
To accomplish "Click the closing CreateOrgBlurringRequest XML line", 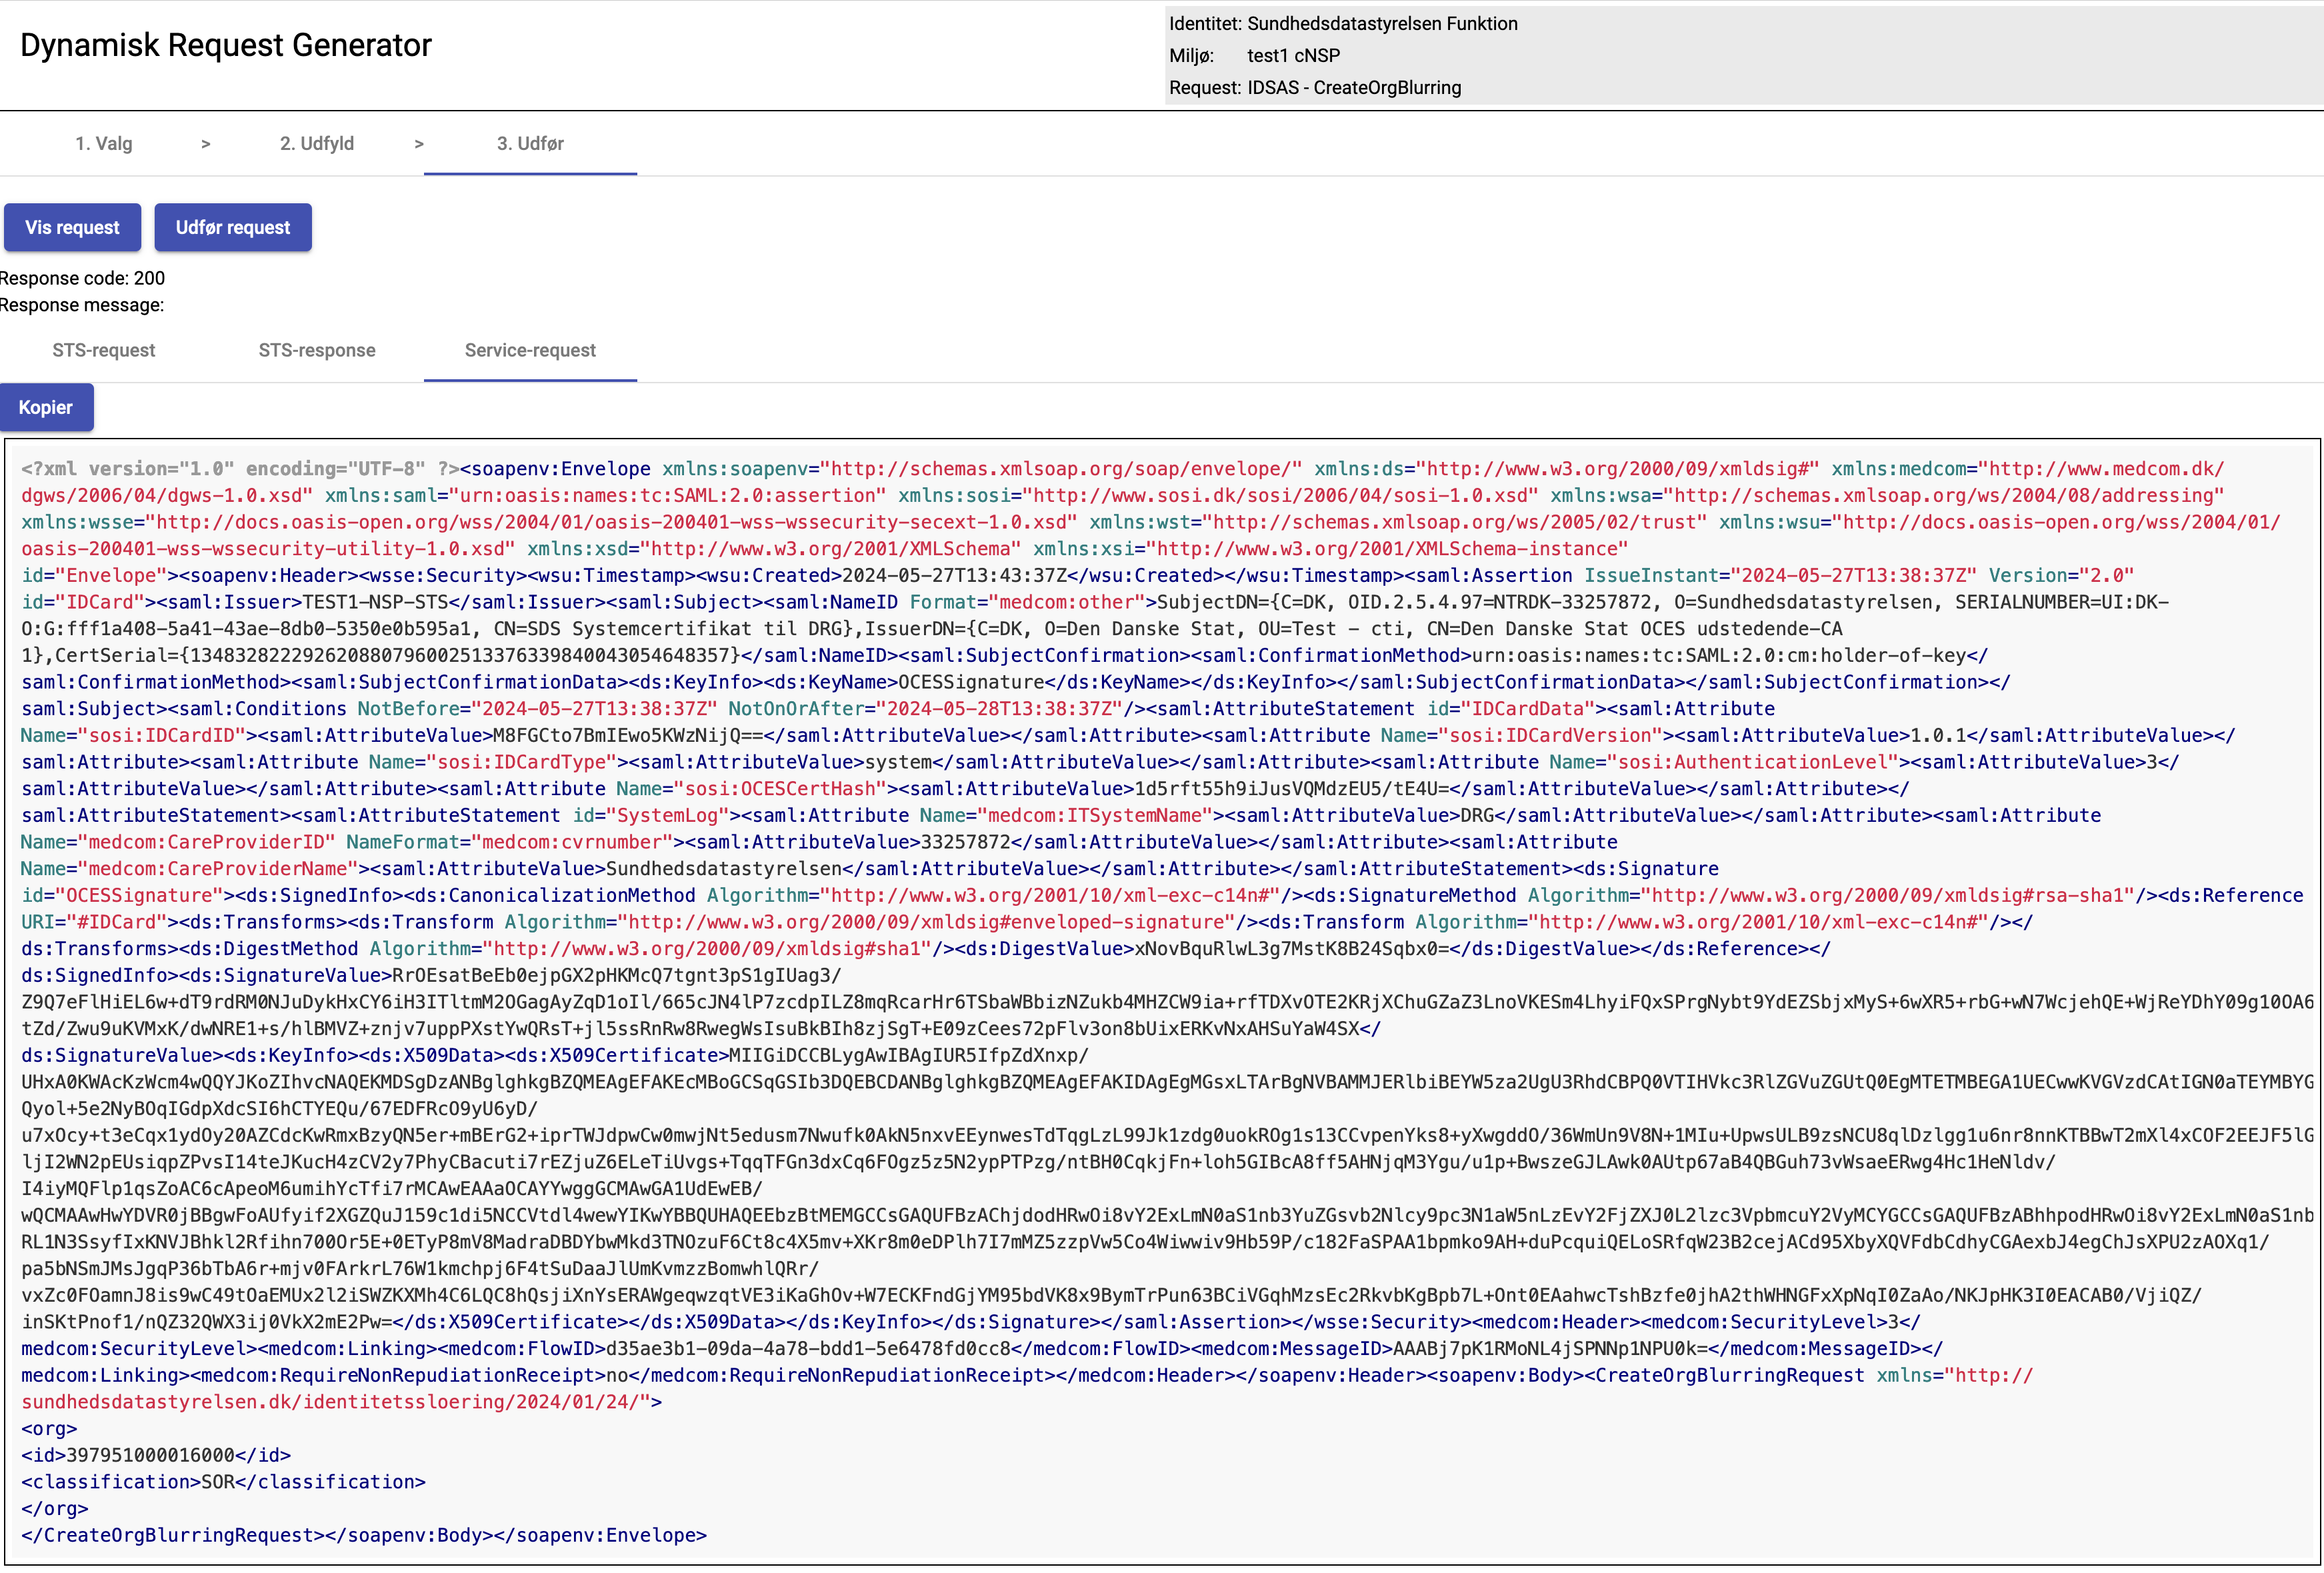I will click(x=364, y=1535).
